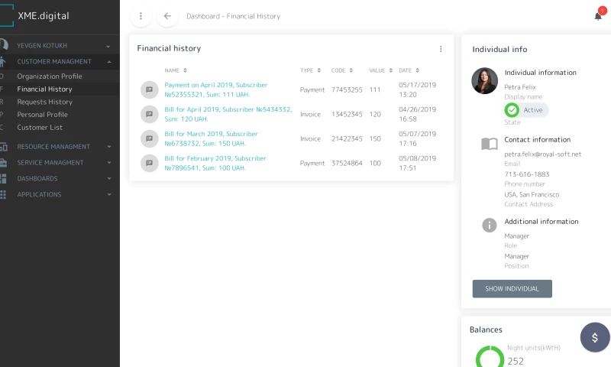The image size is (611, 367).
Task: Click message icon for March 2019 bill
Action: pyautogui.click(x=149, y=138)
